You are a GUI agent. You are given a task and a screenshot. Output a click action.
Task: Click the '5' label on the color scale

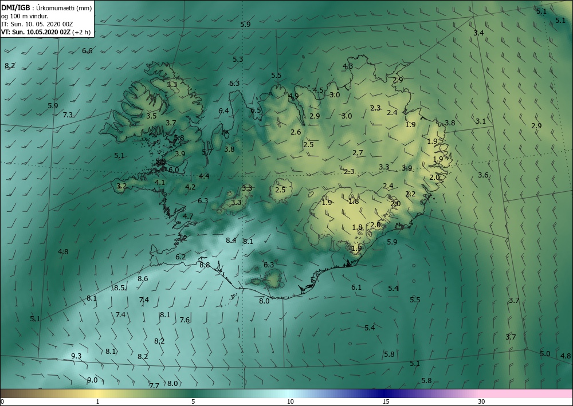[x=193, y=401]
